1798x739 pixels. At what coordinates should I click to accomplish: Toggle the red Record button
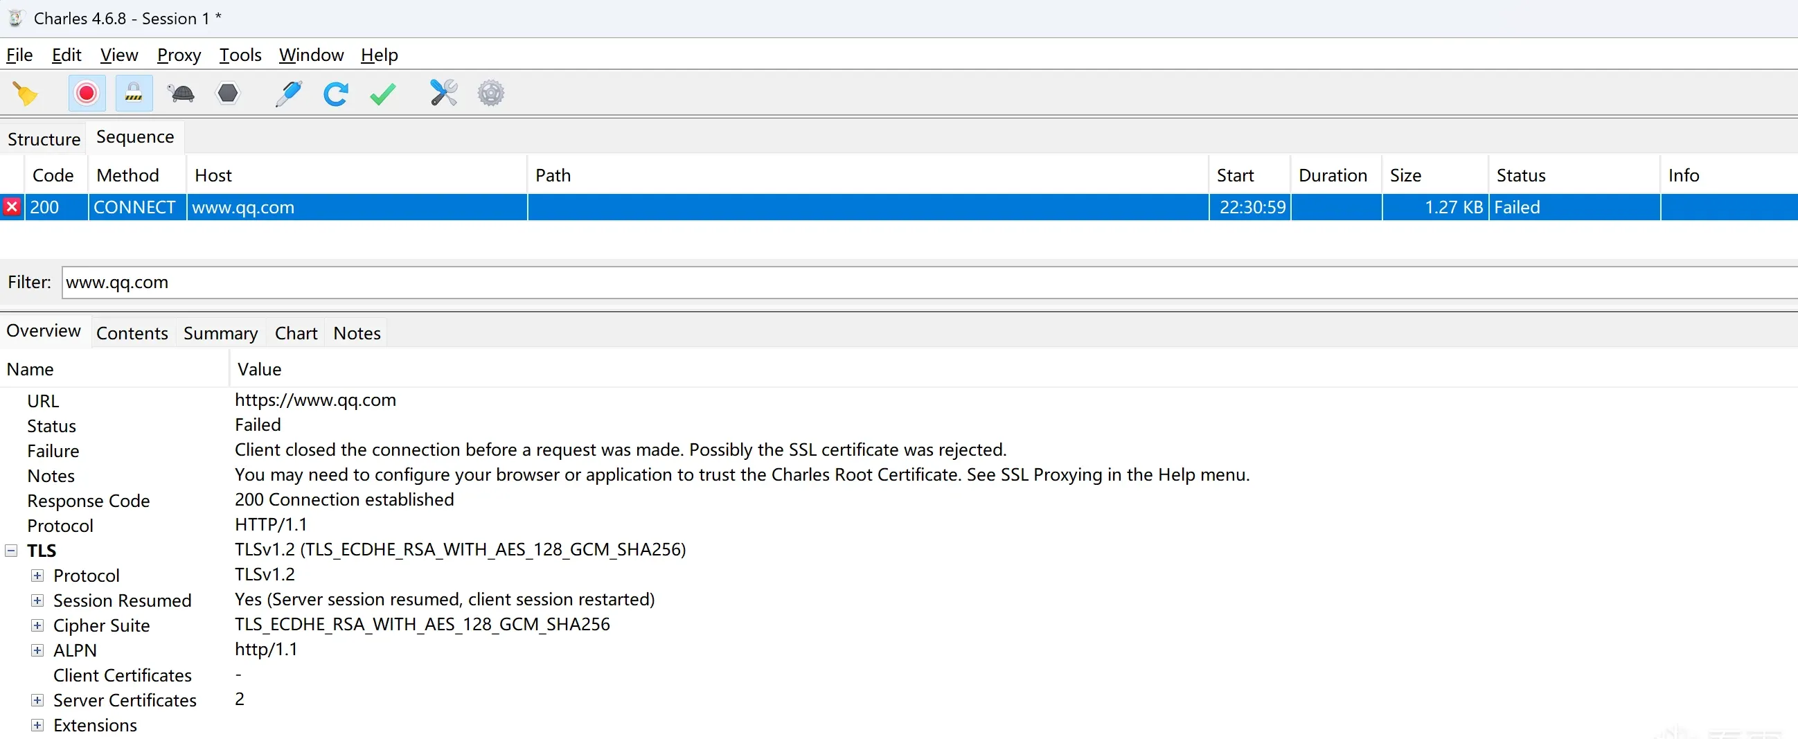(87, 94)
